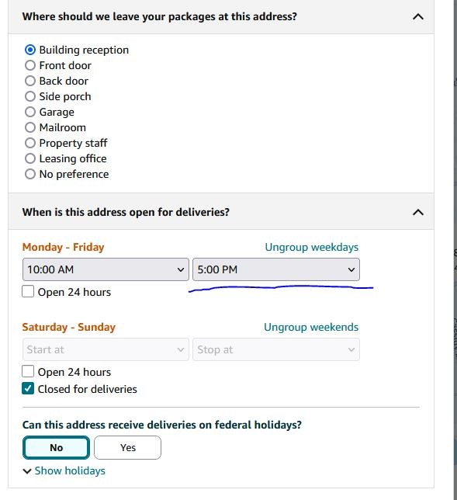The width and height of the screenshot is (457, 500).
Task: Select Property staff radio option
Action: (30, 143)
